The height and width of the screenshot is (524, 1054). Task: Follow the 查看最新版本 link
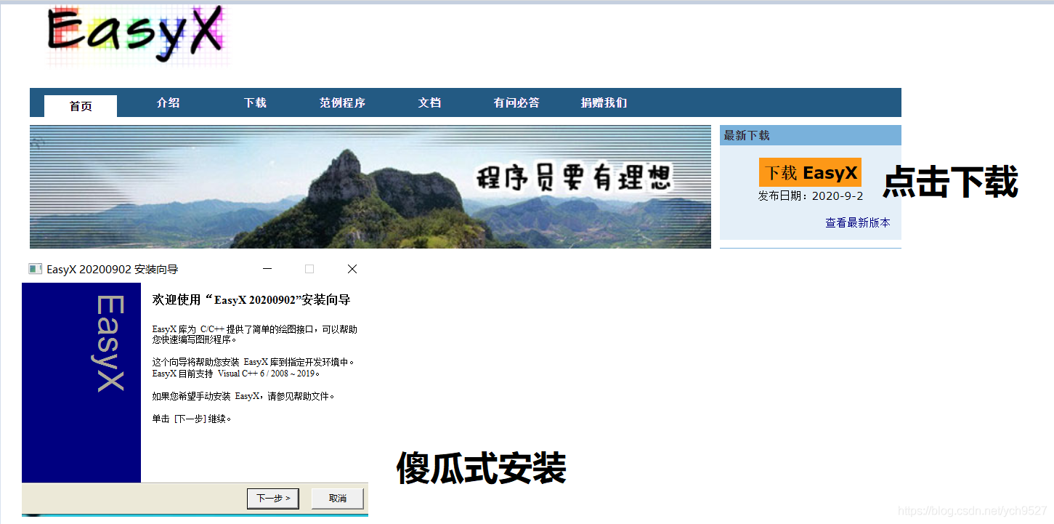(x=857, y=222)
